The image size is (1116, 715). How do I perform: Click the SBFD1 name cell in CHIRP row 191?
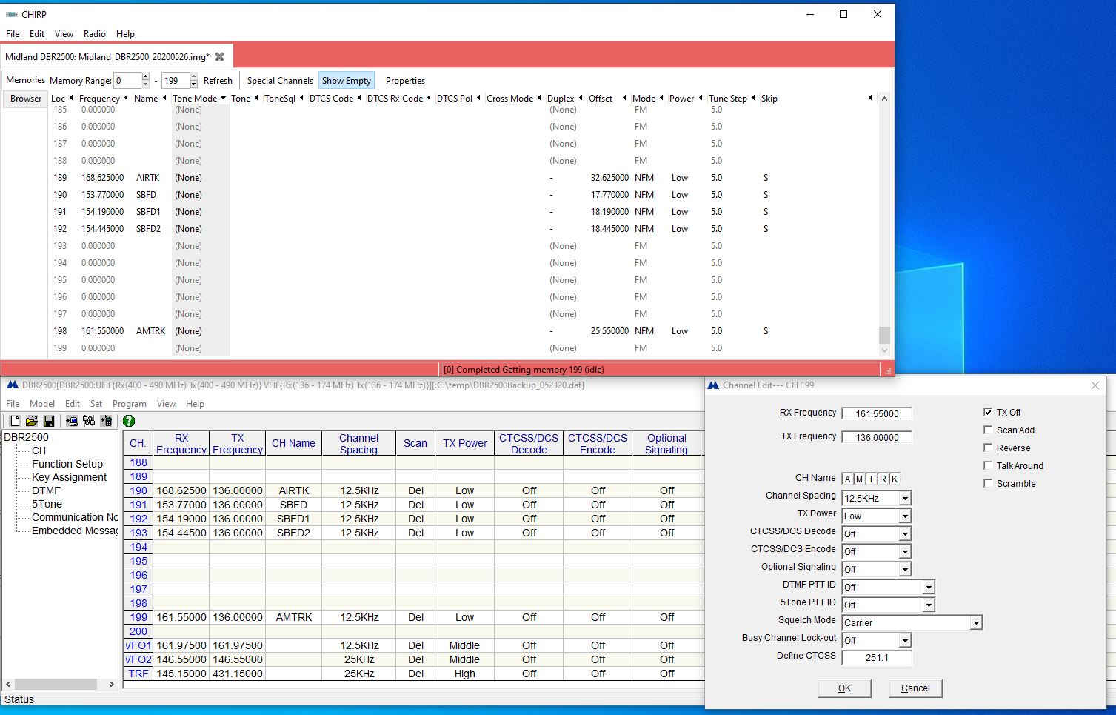pyautogui.click(x=148, y=212)
